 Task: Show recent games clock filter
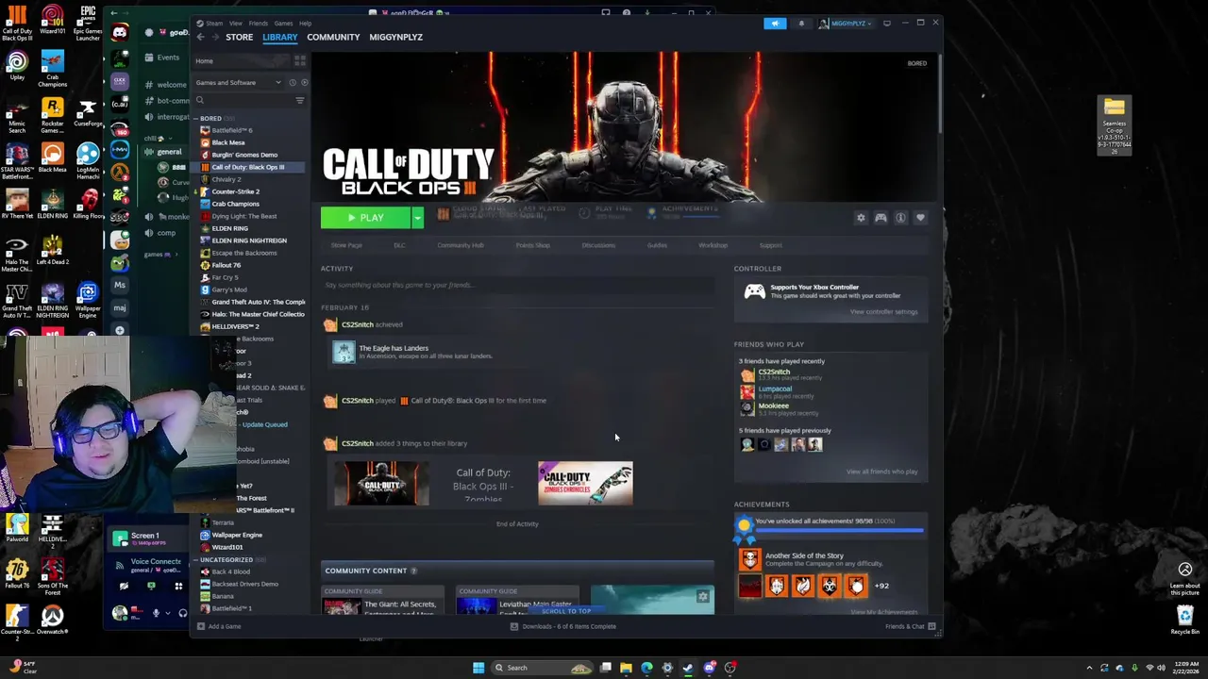[292, 82]
